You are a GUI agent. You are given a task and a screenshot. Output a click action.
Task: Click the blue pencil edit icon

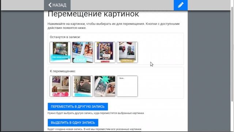[x=181, y=5]
